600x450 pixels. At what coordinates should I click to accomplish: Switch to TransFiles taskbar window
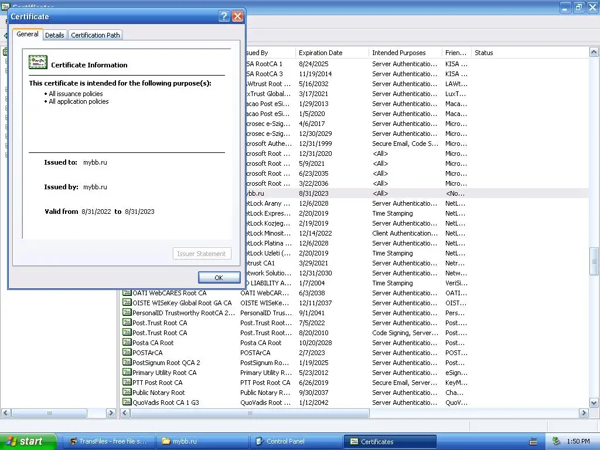pos(108,442)
